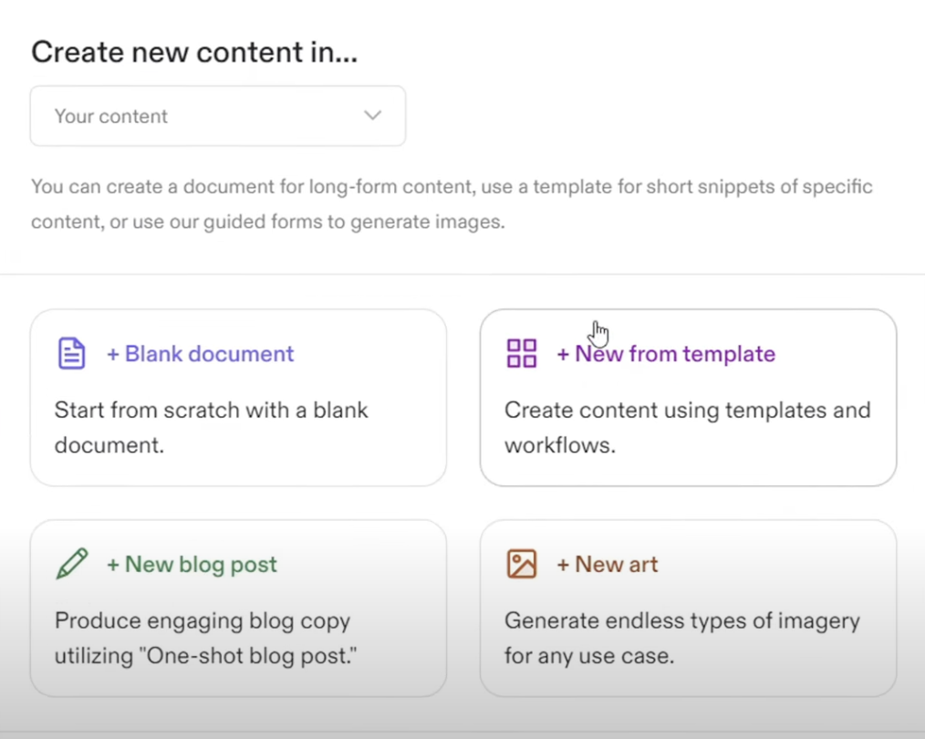This screenshot has height=739, width=925.
Task: Click the blank document page icon
Action: 71,353
